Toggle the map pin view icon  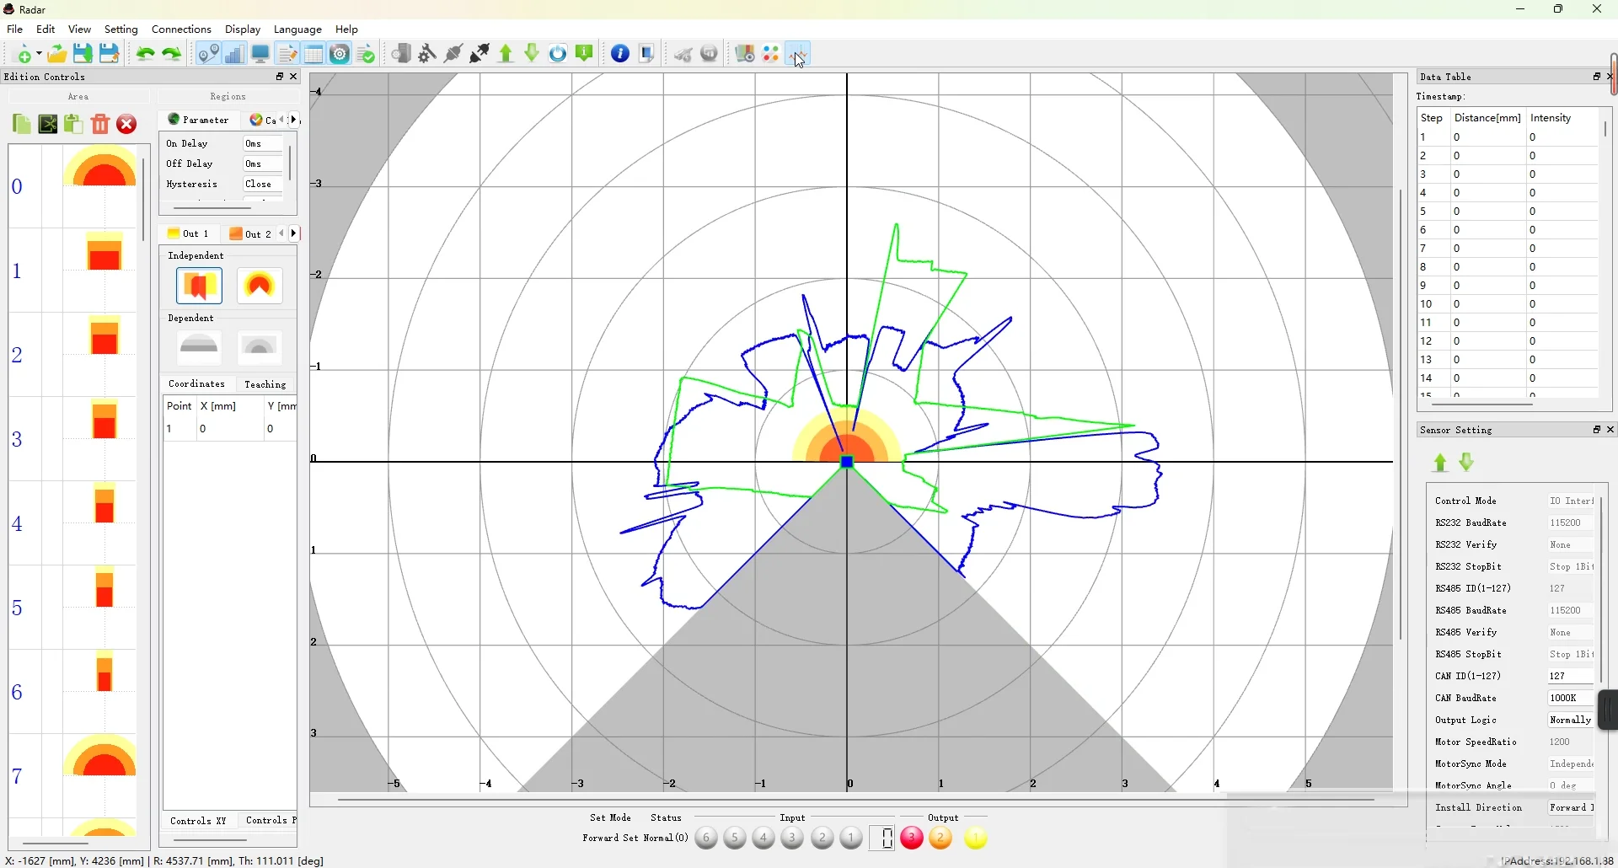[x=208, y=54]
